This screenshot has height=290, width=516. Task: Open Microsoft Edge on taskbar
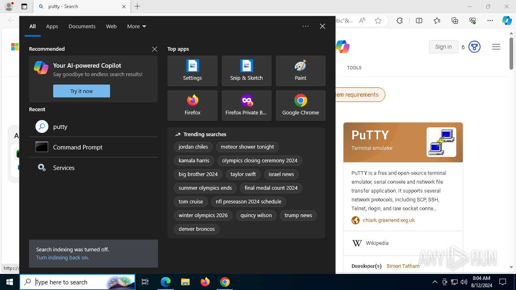(166, 282)
